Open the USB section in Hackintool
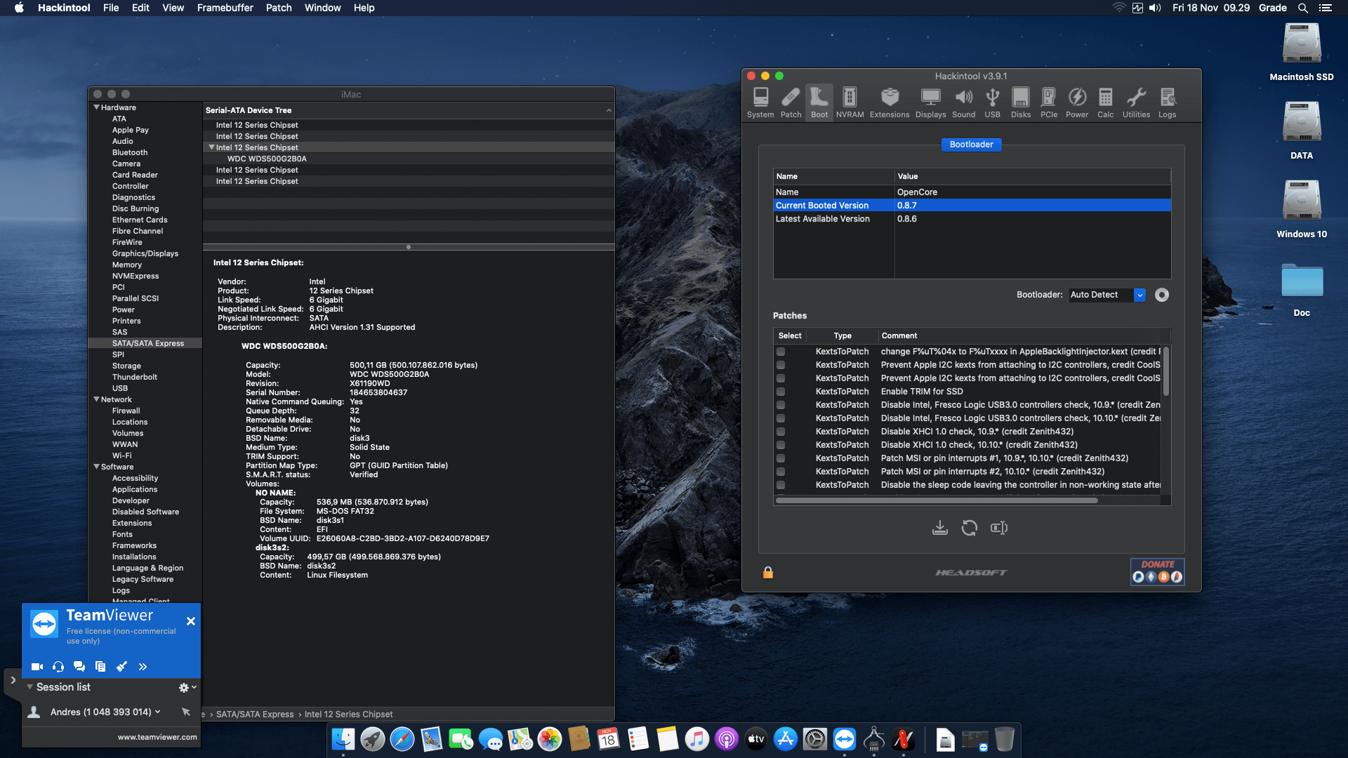The width and height of the screenshot is (1348, 758). click(992, 102)
